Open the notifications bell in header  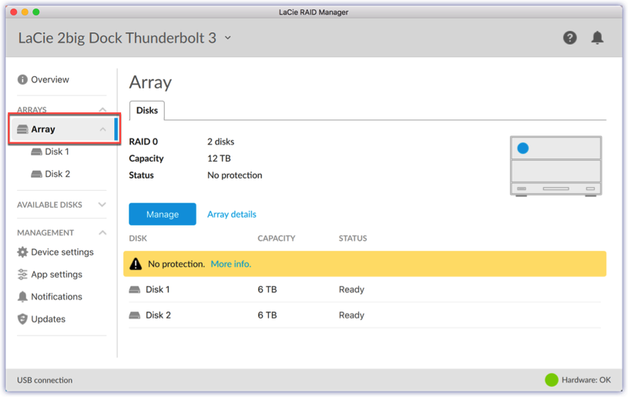pyautogui.click(x=597, y=38)
